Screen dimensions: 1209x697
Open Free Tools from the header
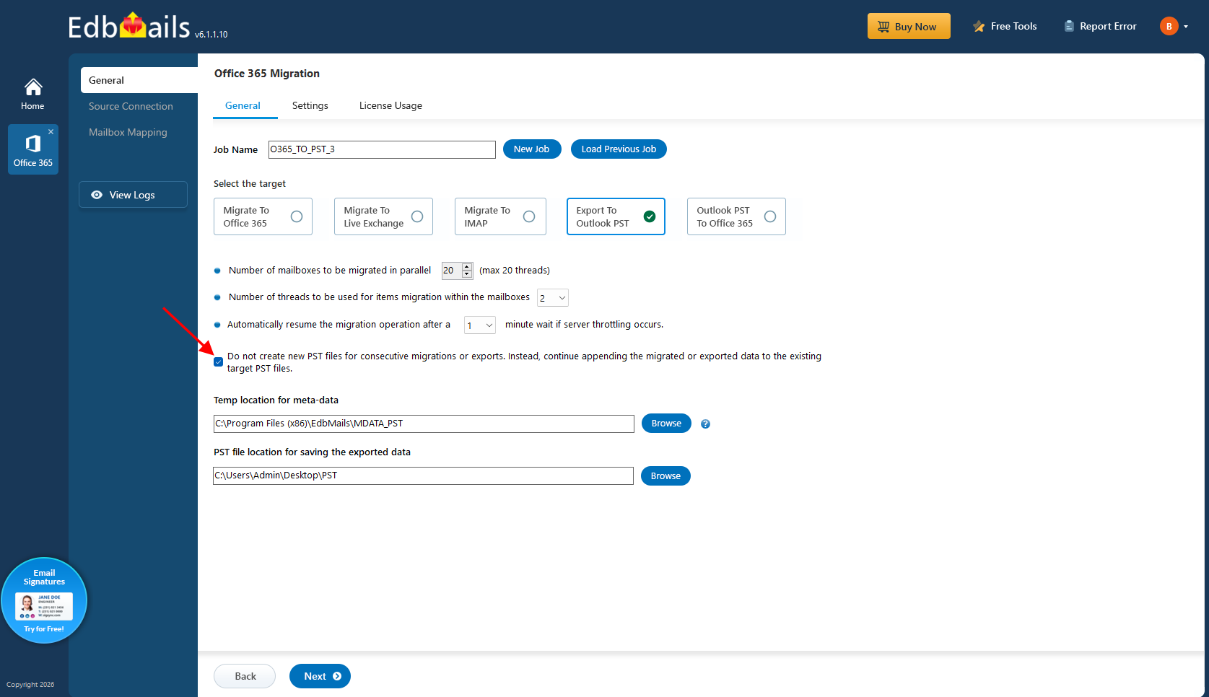click(1005, 26)
